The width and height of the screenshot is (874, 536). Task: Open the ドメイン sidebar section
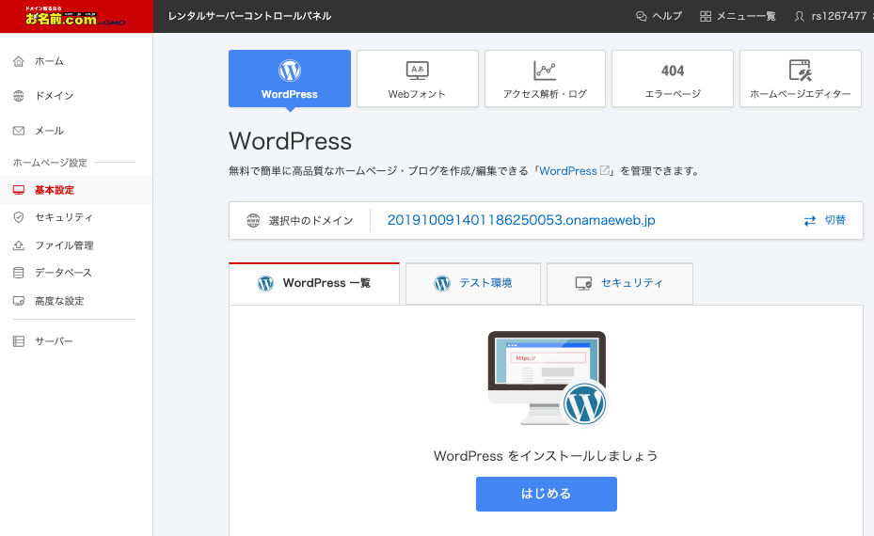[54, 96]
